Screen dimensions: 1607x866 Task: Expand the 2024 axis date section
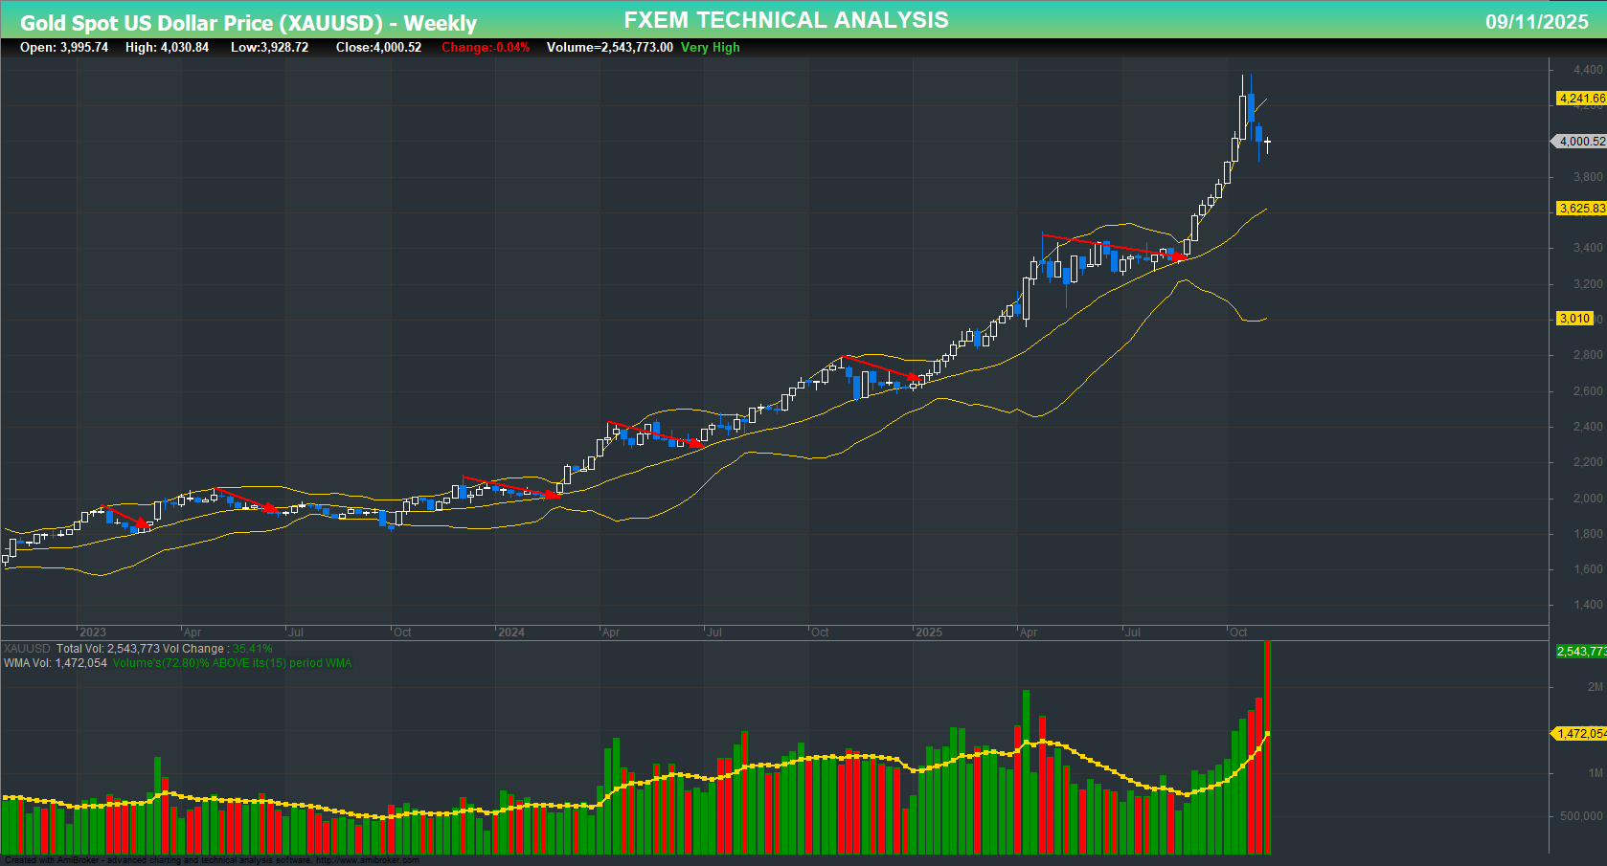pos(513,633)
